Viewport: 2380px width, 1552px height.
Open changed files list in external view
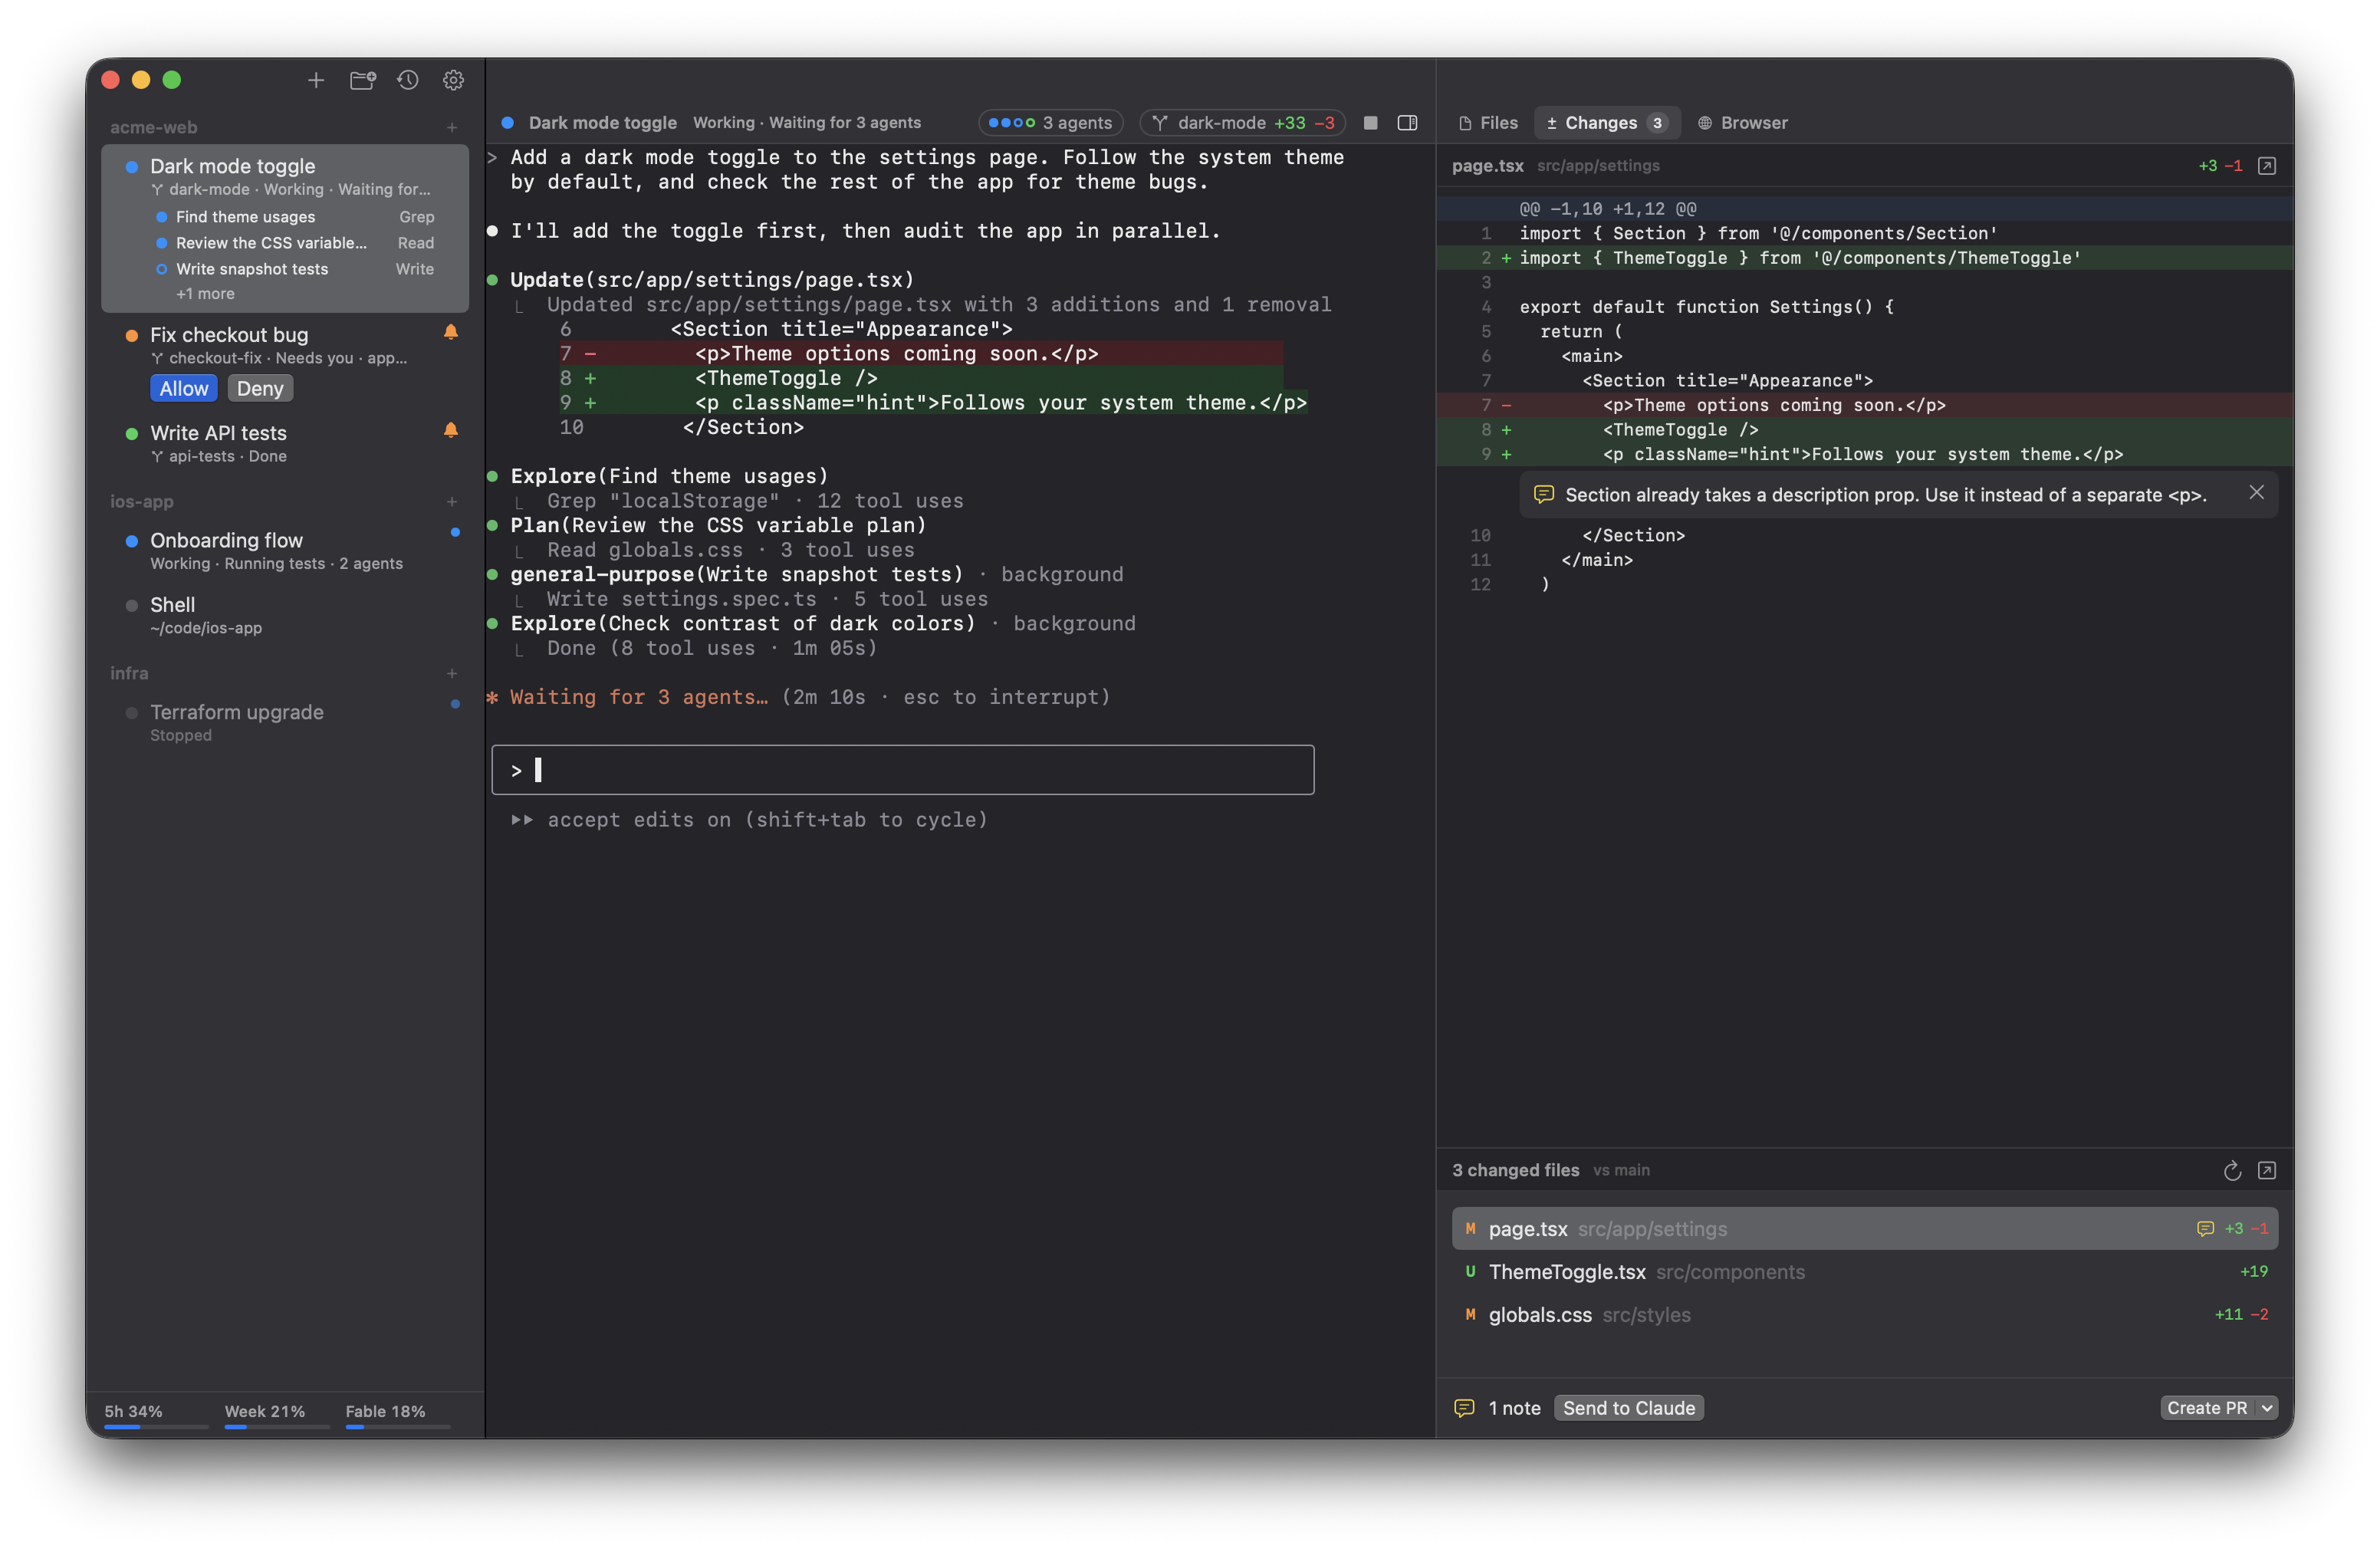2267,1170
